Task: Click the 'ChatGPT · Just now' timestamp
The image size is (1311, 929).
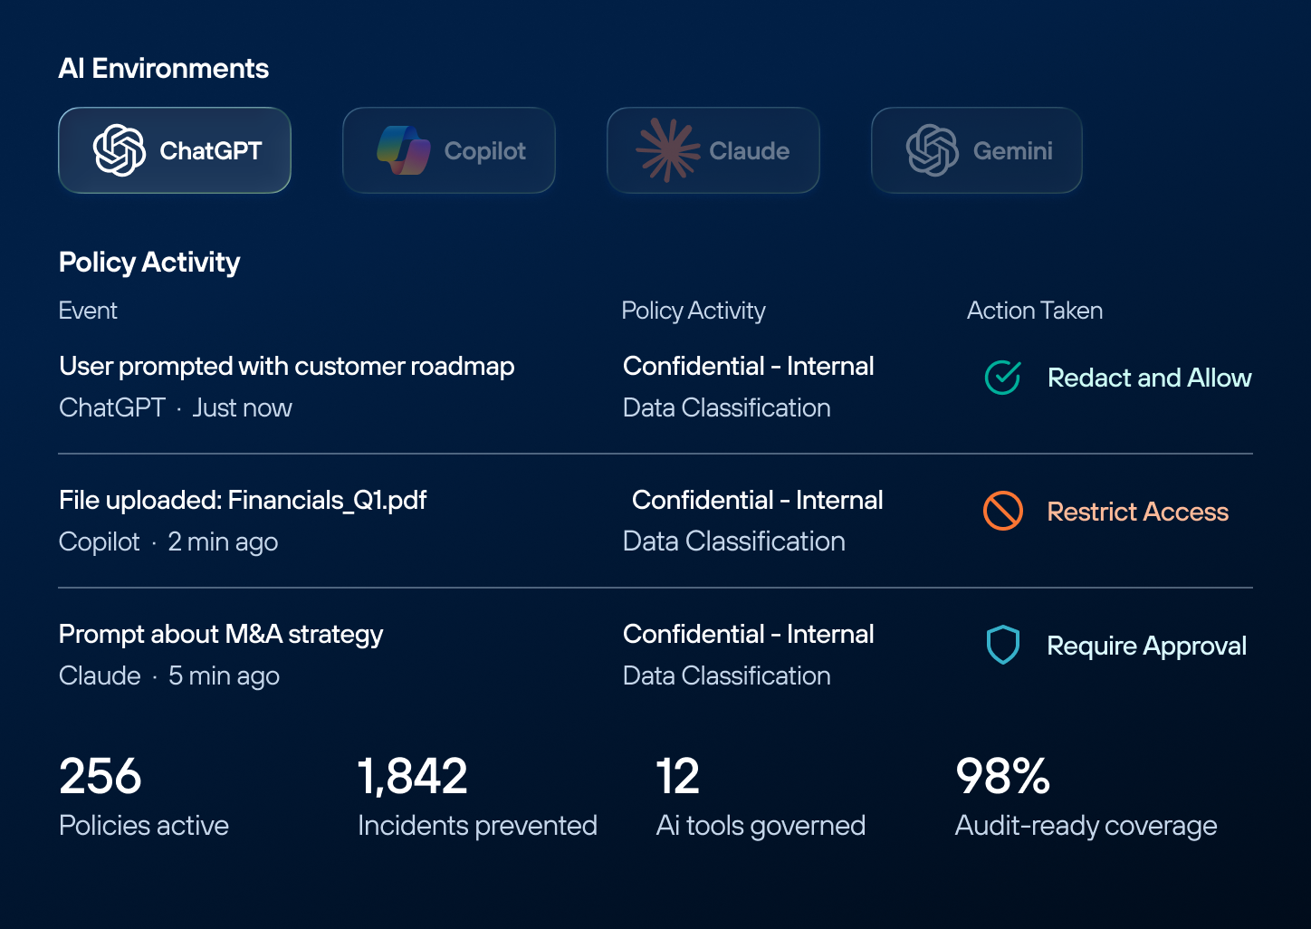Action: (x=176, y=407)
